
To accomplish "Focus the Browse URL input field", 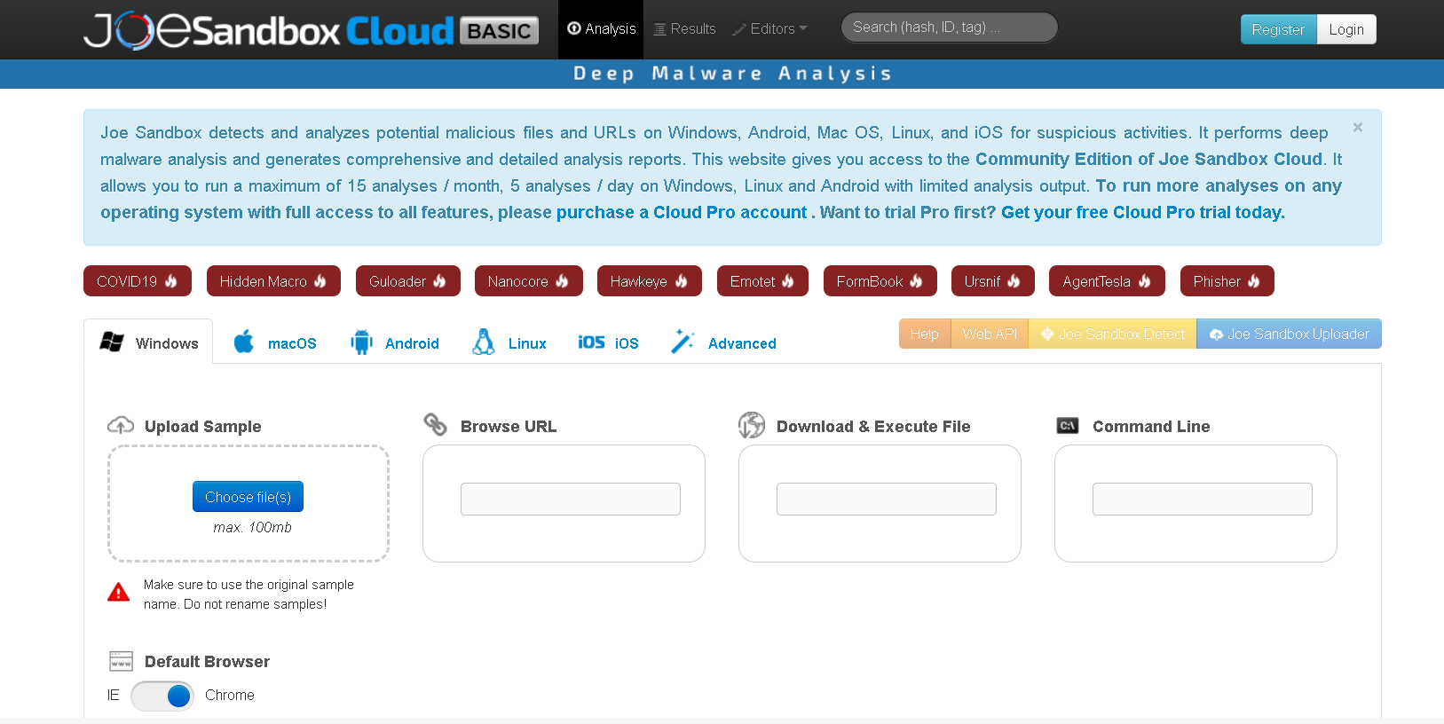I will (571, 499).
